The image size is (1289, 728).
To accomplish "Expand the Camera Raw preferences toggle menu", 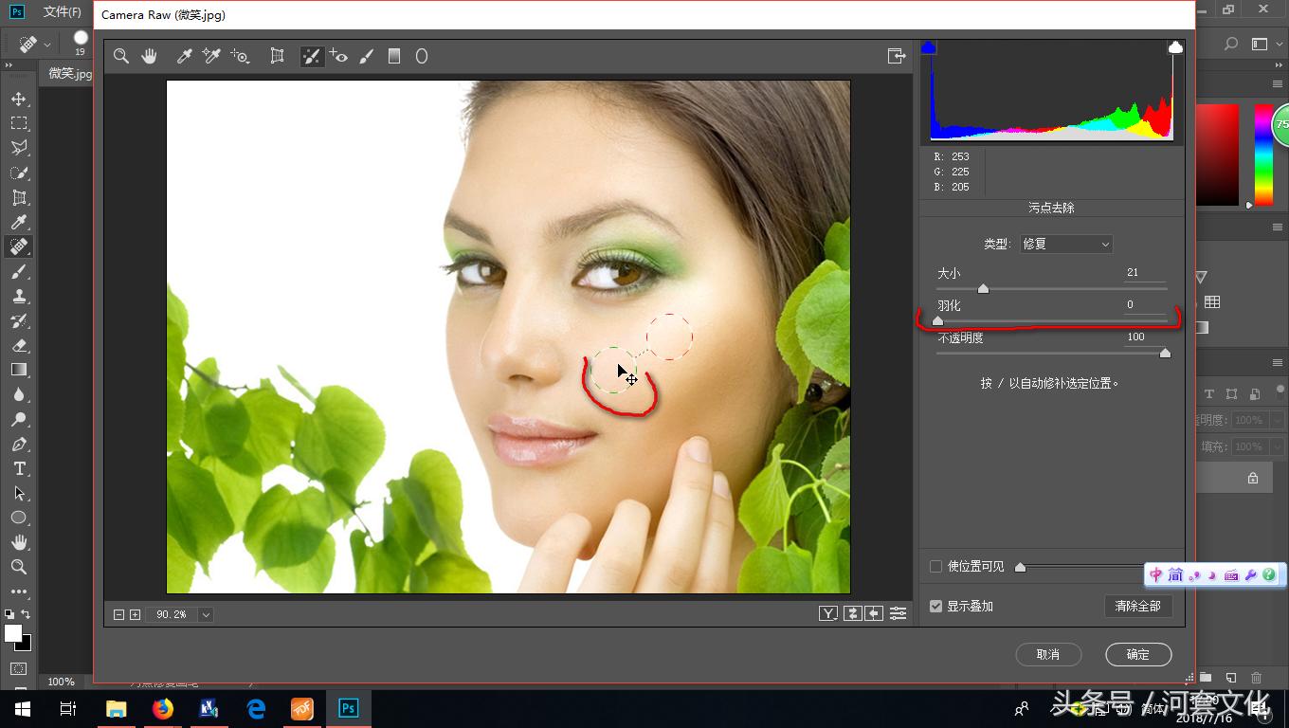I will [x=898, y=613].
